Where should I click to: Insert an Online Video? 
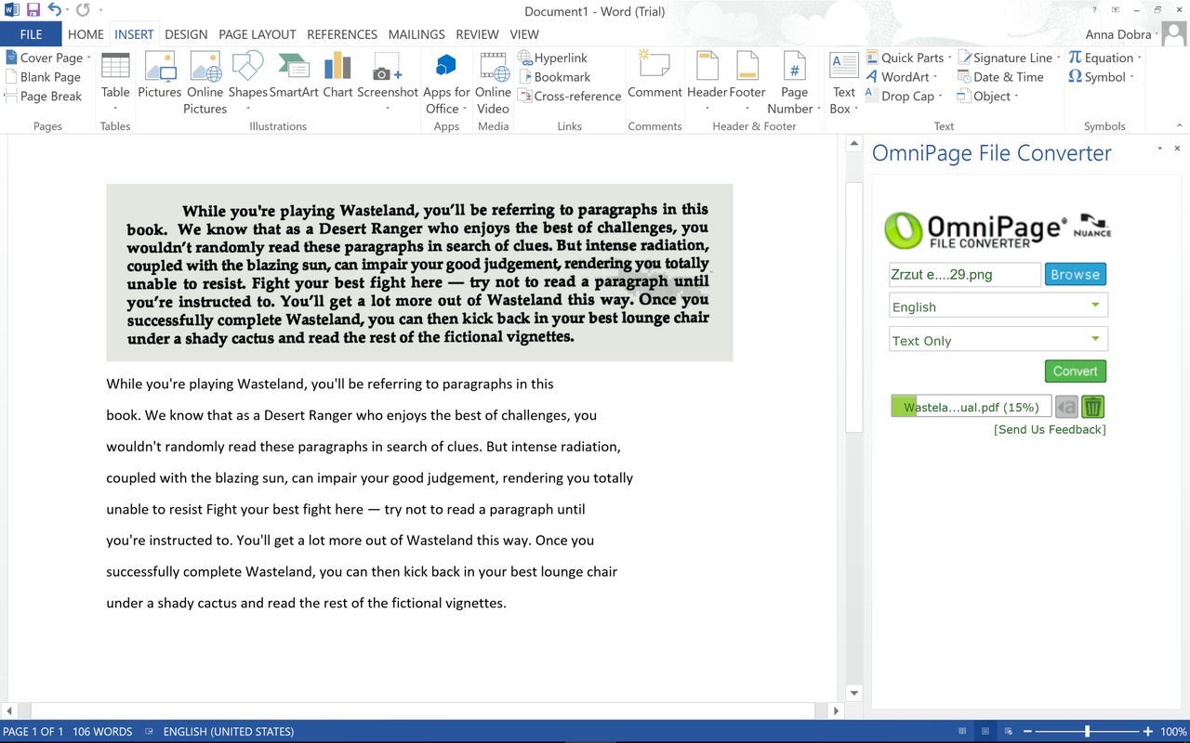coord(493,82)
